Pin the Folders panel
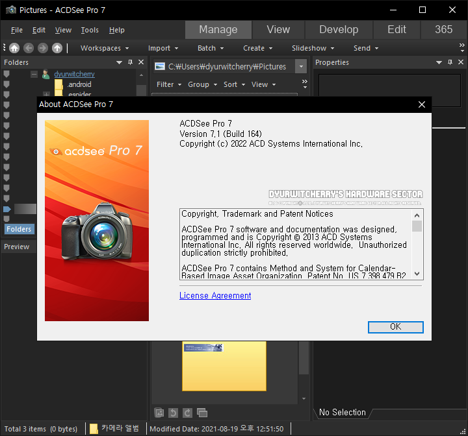 pyautogui.click(x=130, y=62)
